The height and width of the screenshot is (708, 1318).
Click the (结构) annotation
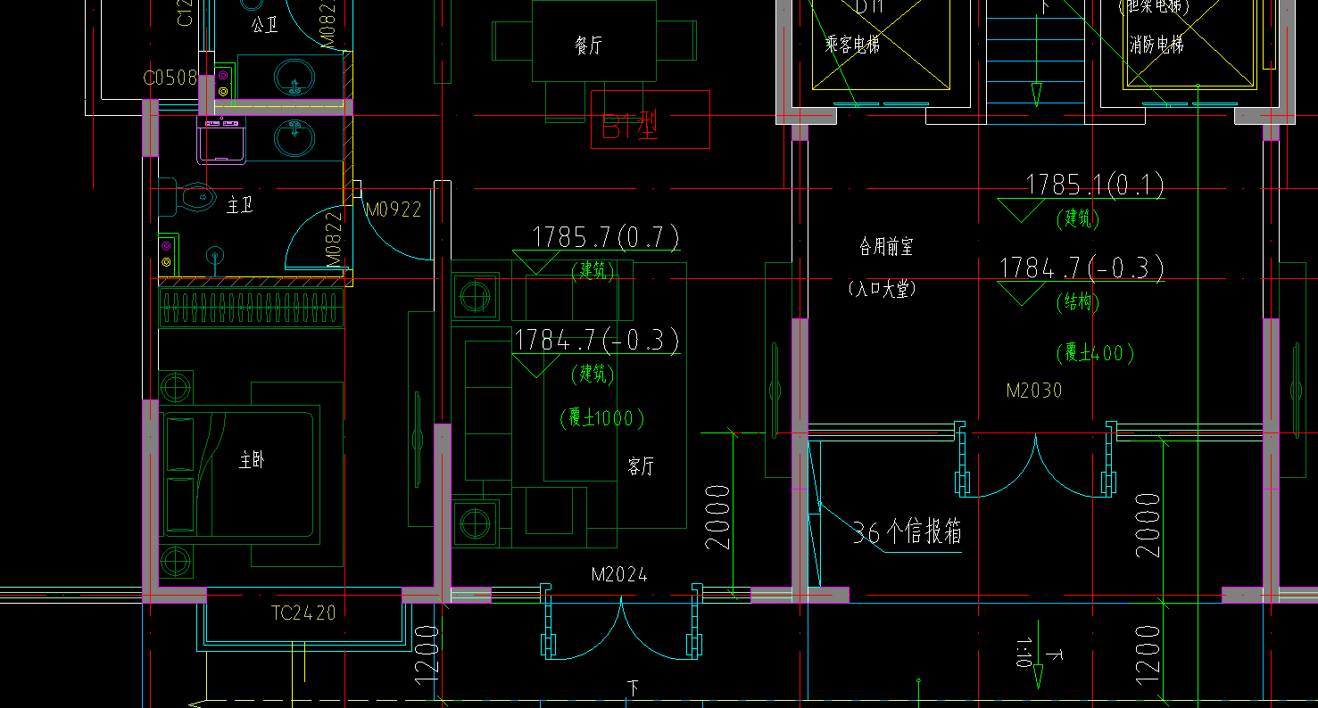(x=1078, y=302)
